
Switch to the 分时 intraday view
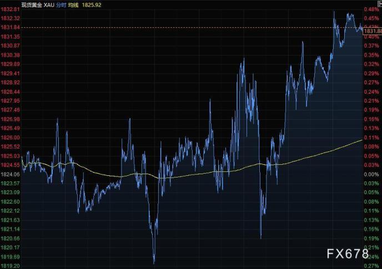click(x=61, y=4)
